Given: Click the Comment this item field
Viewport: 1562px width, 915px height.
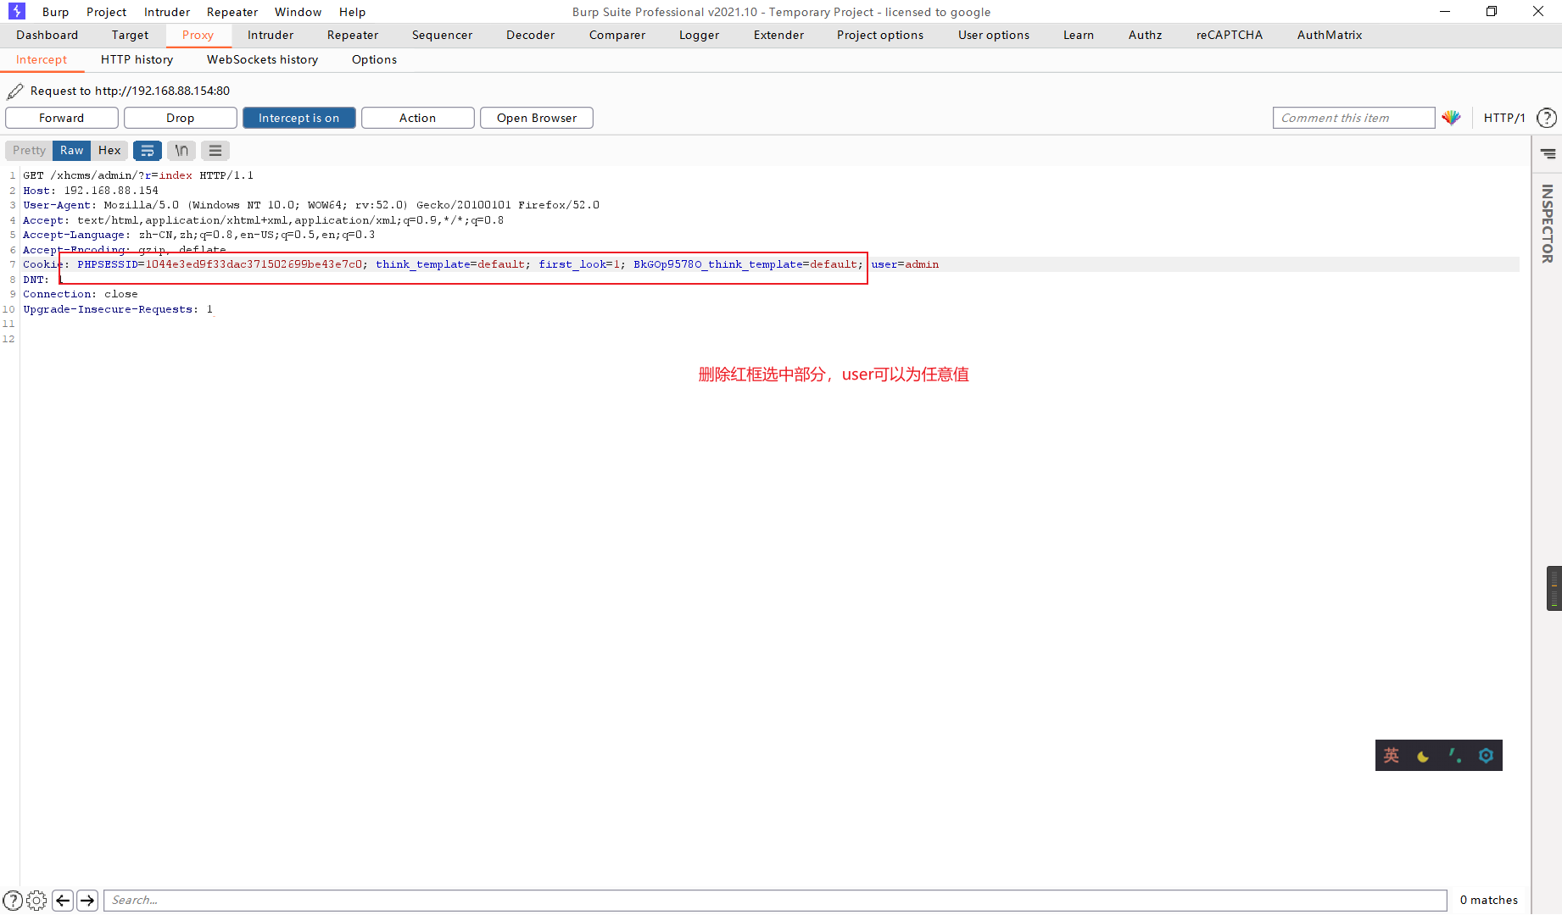Looking at the screenshot, I should point(1353,118).
